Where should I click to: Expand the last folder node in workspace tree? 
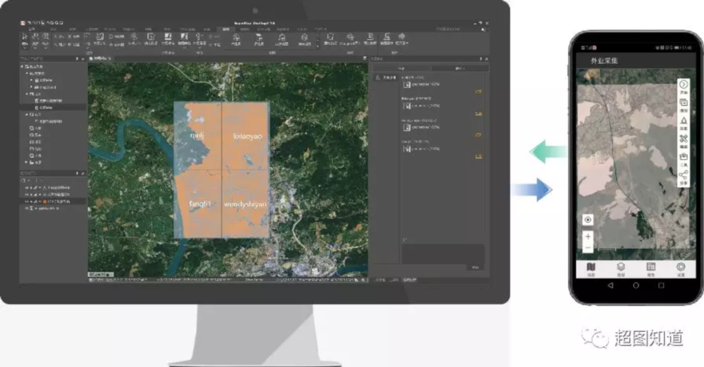[x=25, y=162]
